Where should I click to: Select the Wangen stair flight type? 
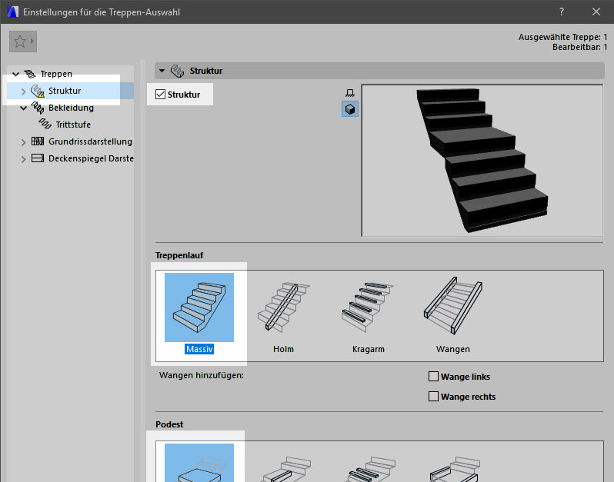pos(453,305)
